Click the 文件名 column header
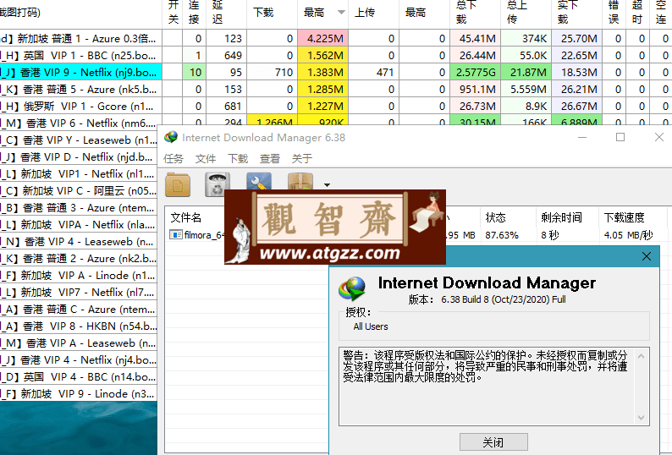This screenshot has height=455, width=672. tap(186, 217)
